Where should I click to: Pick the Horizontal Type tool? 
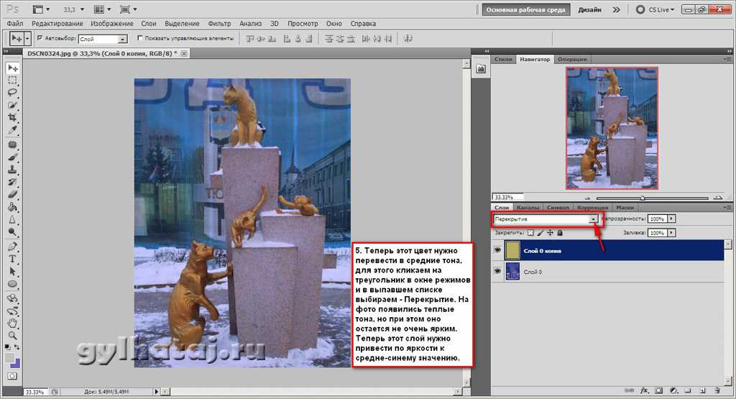pos(12,259)
